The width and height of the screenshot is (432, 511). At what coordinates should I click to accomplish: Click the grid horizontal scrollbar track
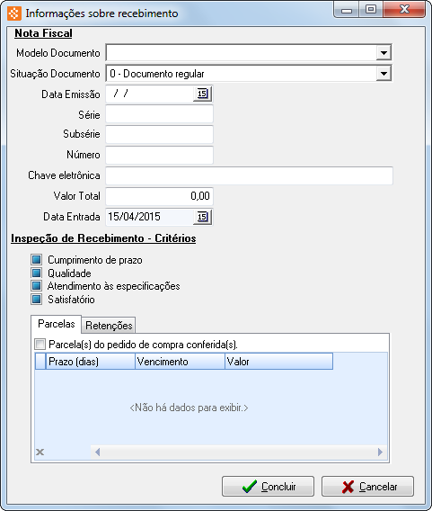238,452
